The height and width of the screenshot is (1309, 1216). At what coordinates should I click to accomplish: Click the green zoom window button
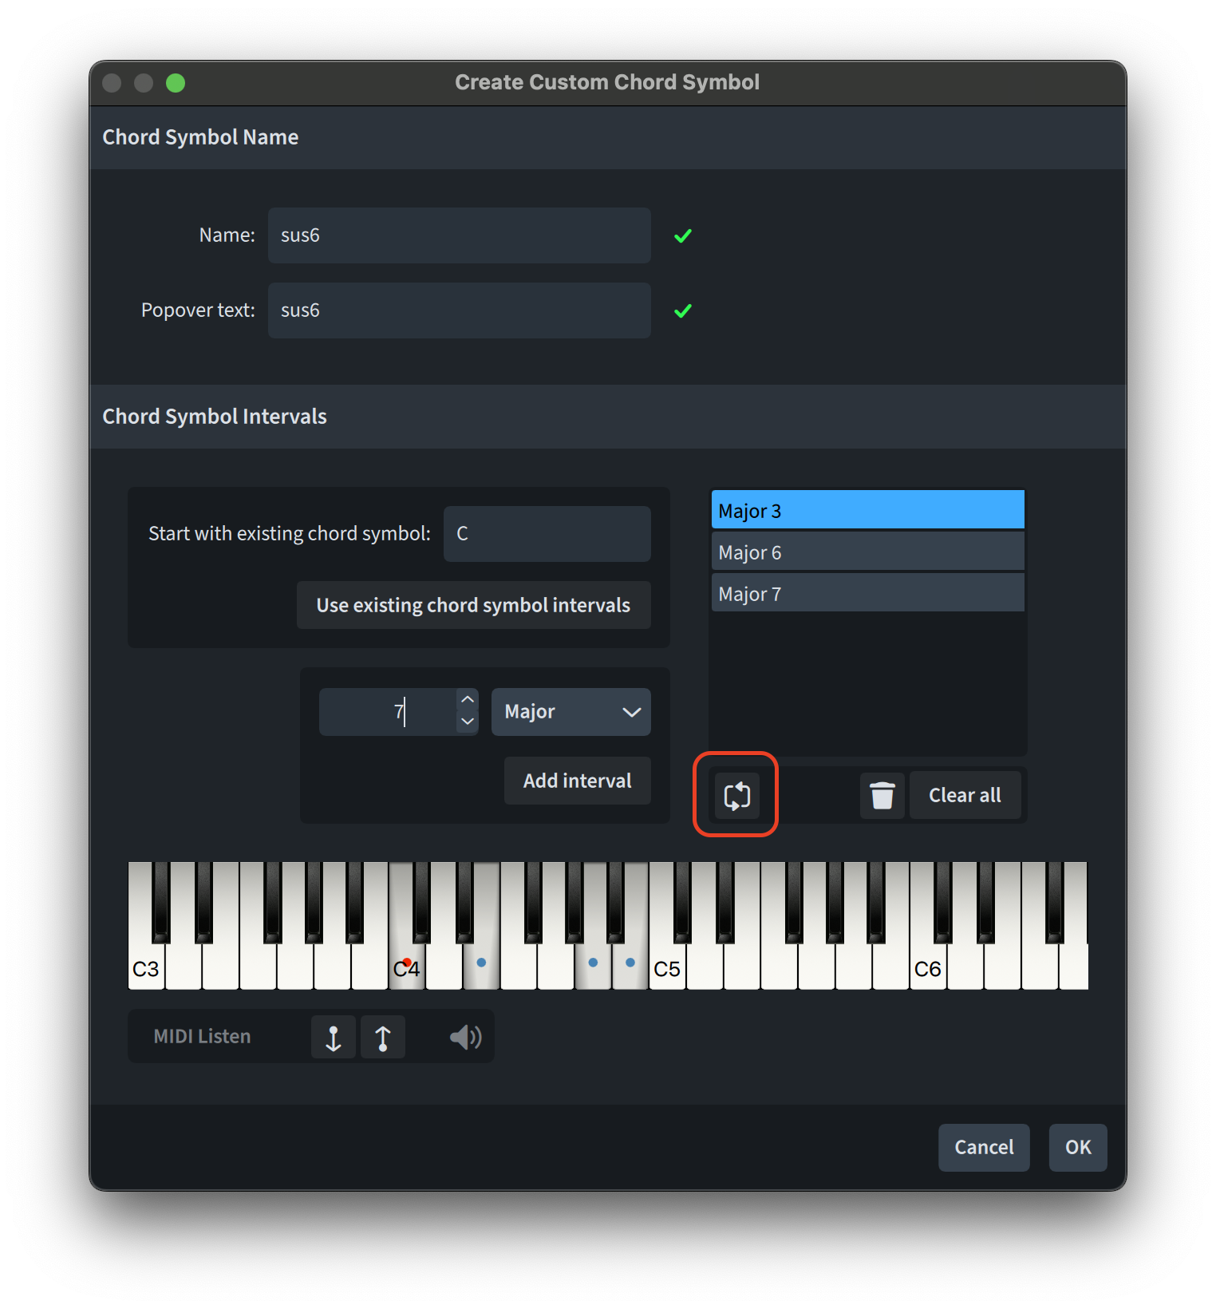click(x=176, y=83)
